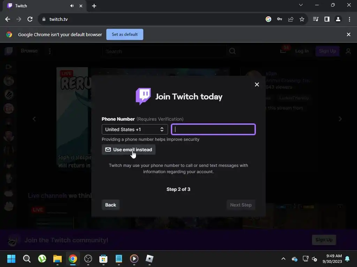The width and height of the screenshot is (357, 267).
Task: Close the Twitch browser tab
Action: click(x=81, y=6)
